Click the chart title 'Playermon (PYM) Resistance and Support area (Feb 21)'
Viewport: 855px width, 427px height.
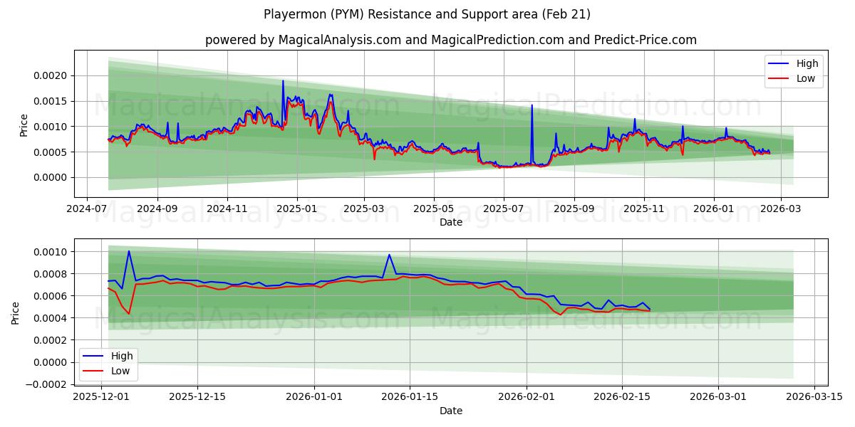click(x=427, y=14)
